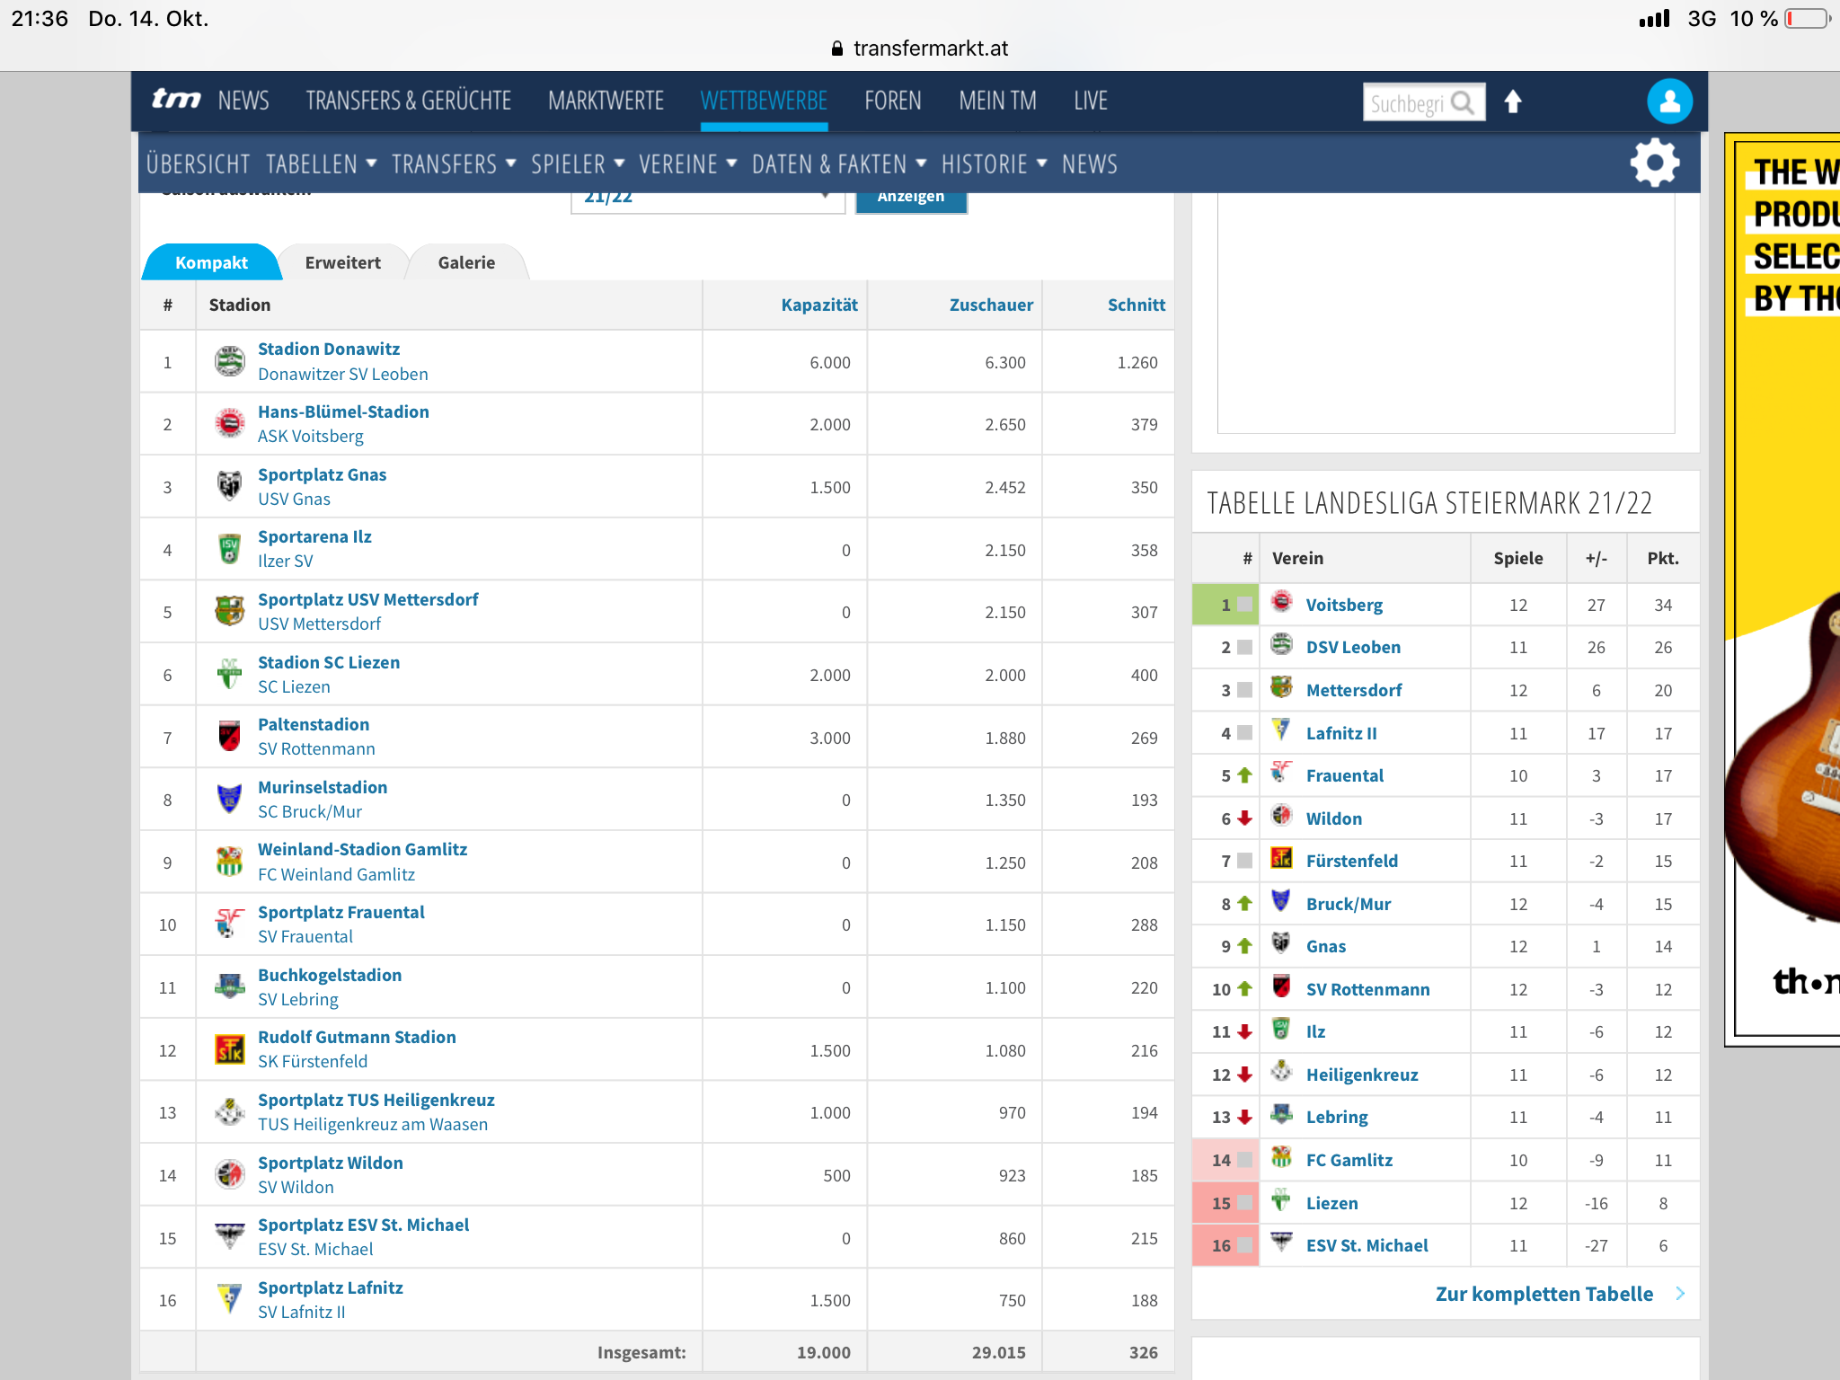Click TUS Heiligenkreuz crest in stadium list
Image resolution: width=1840 pixels, height=1380 pixels.
click(x=230, y=1111)
